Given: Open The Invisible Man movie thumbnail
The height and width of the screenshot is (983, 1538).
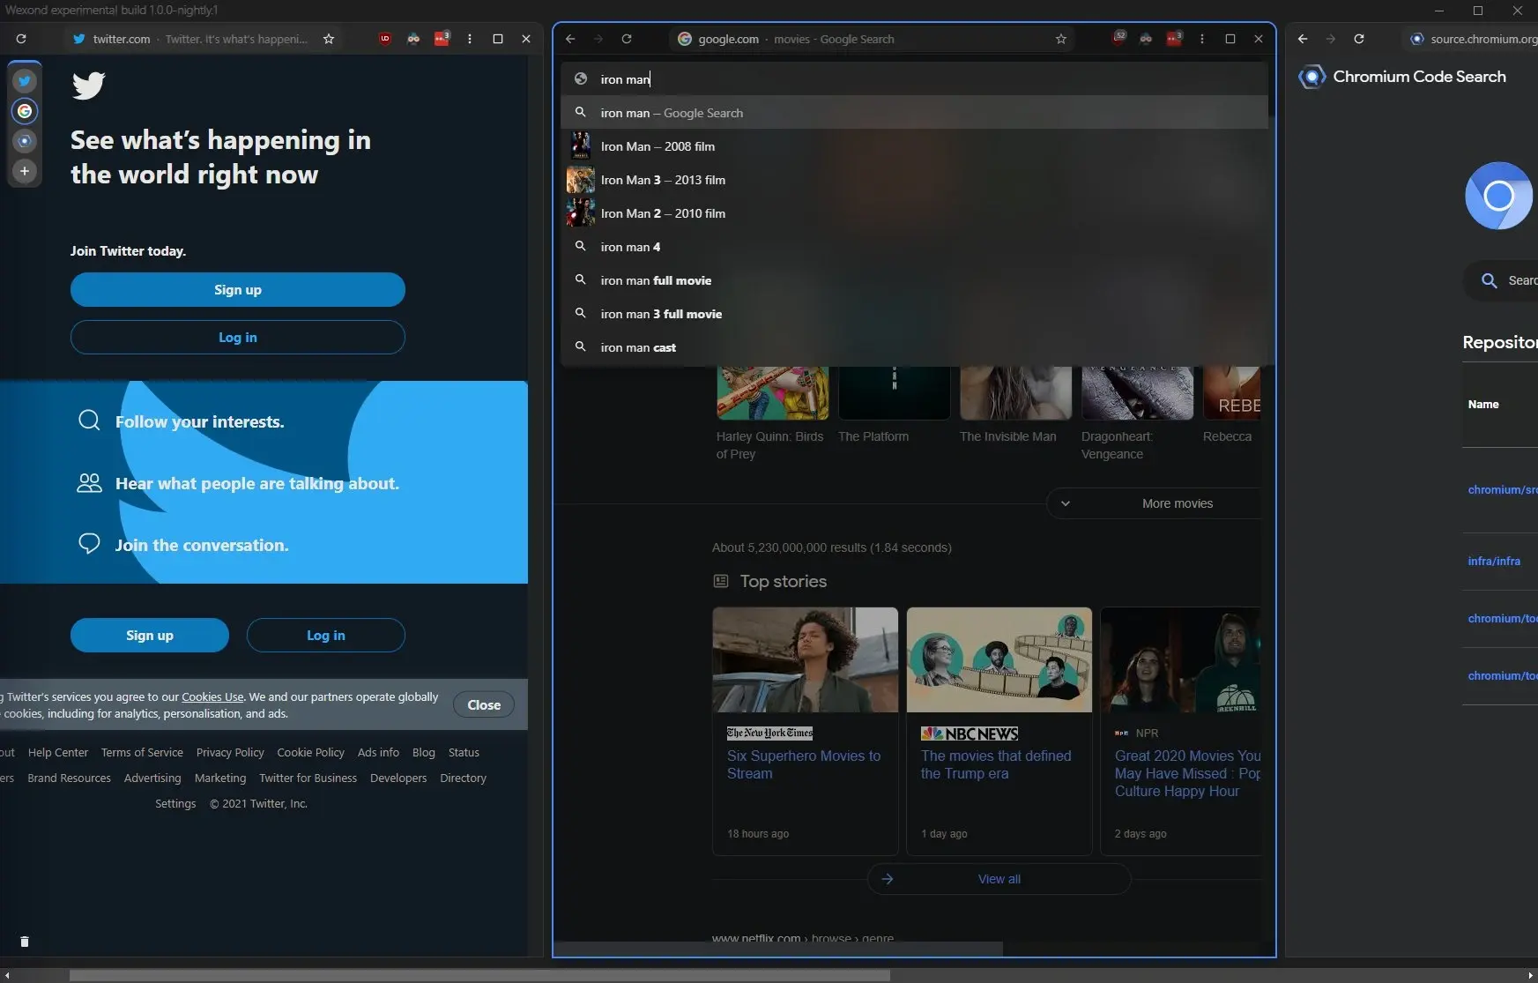Looking at the screenshot, I should pyautogui.click(x=1015, y=394).
